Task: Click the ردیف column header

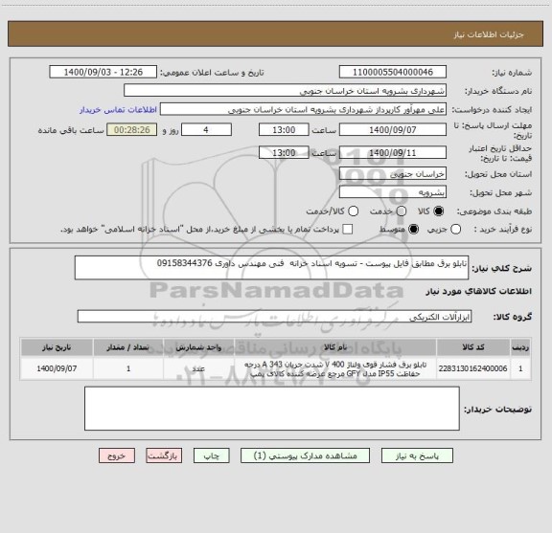Action: [520, 347]
